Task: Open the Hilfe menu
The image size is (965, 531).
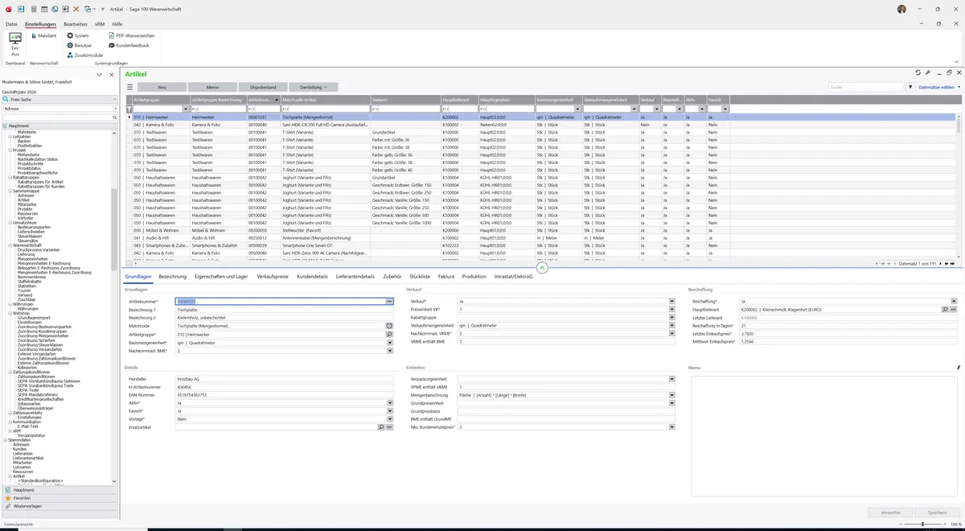Action: [x=117, y=24]
